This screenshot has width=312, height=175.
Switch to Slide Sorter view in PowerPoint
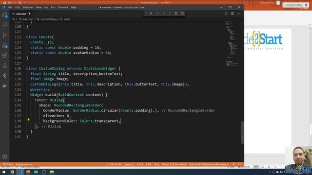click(262, 167)
